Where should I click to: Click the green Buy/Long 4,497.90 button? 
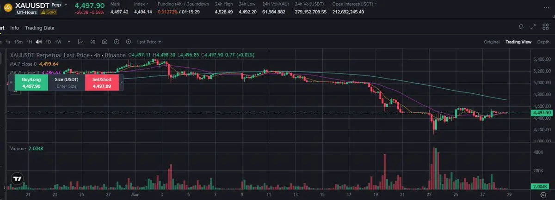point(31,83)
